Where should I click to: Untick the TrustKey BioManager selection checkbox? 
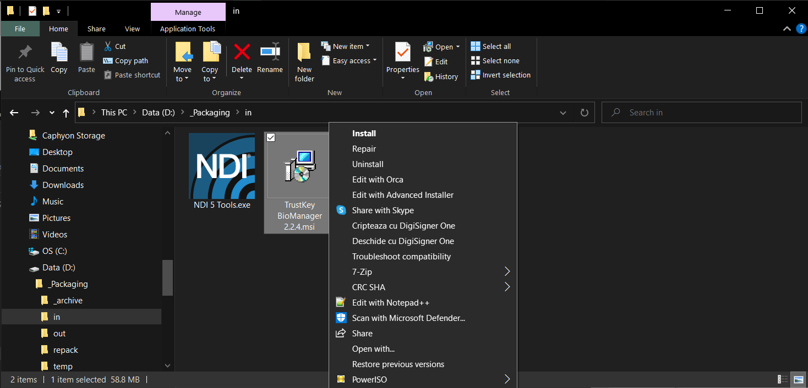click(x=270, y=137)
